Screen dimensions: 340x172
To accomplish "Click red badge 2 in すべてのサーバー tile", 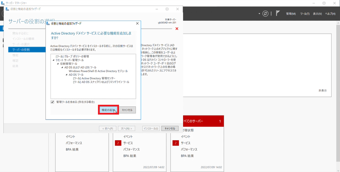I will point(176,143).
